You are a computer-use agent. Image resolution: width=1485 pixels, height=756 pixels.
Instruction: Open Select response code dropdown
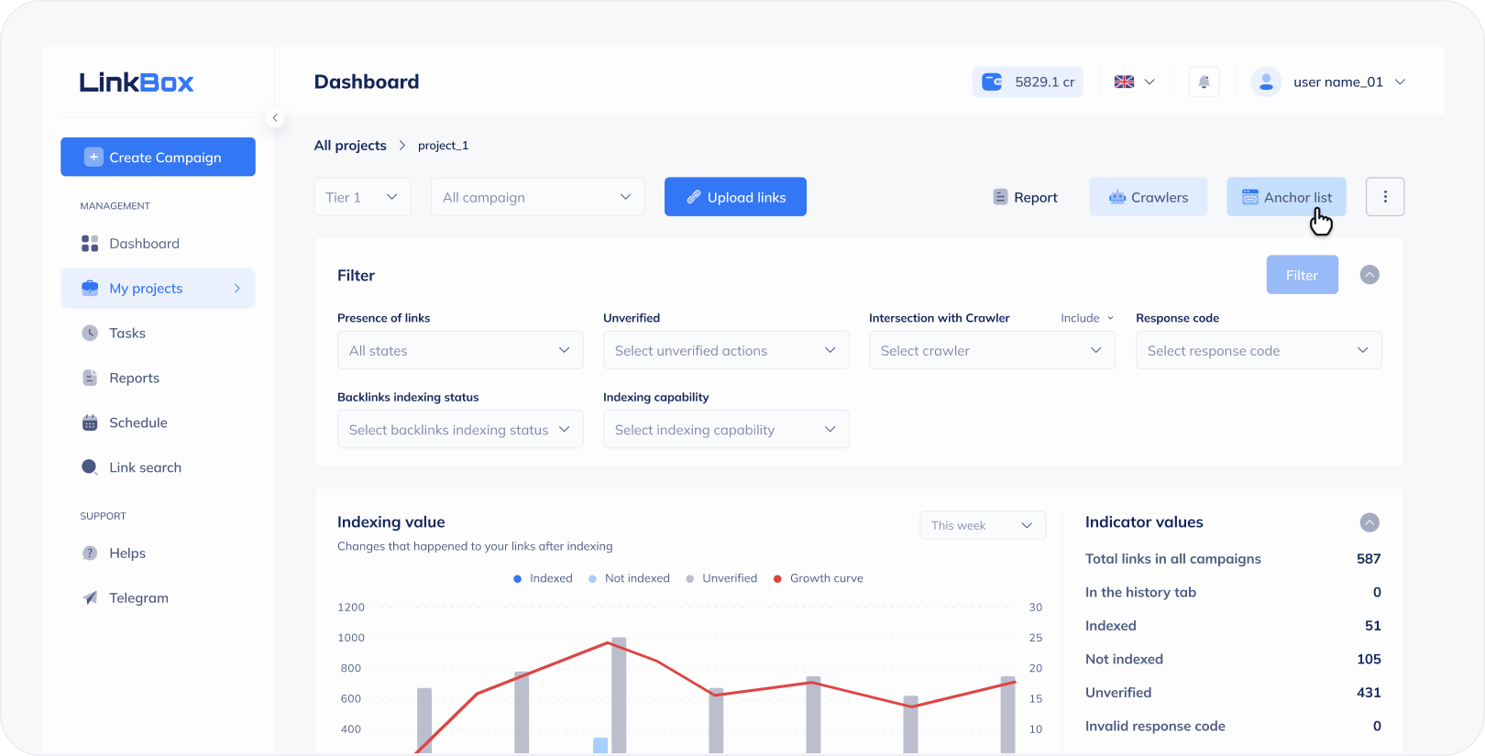(x=1259, y=350)
